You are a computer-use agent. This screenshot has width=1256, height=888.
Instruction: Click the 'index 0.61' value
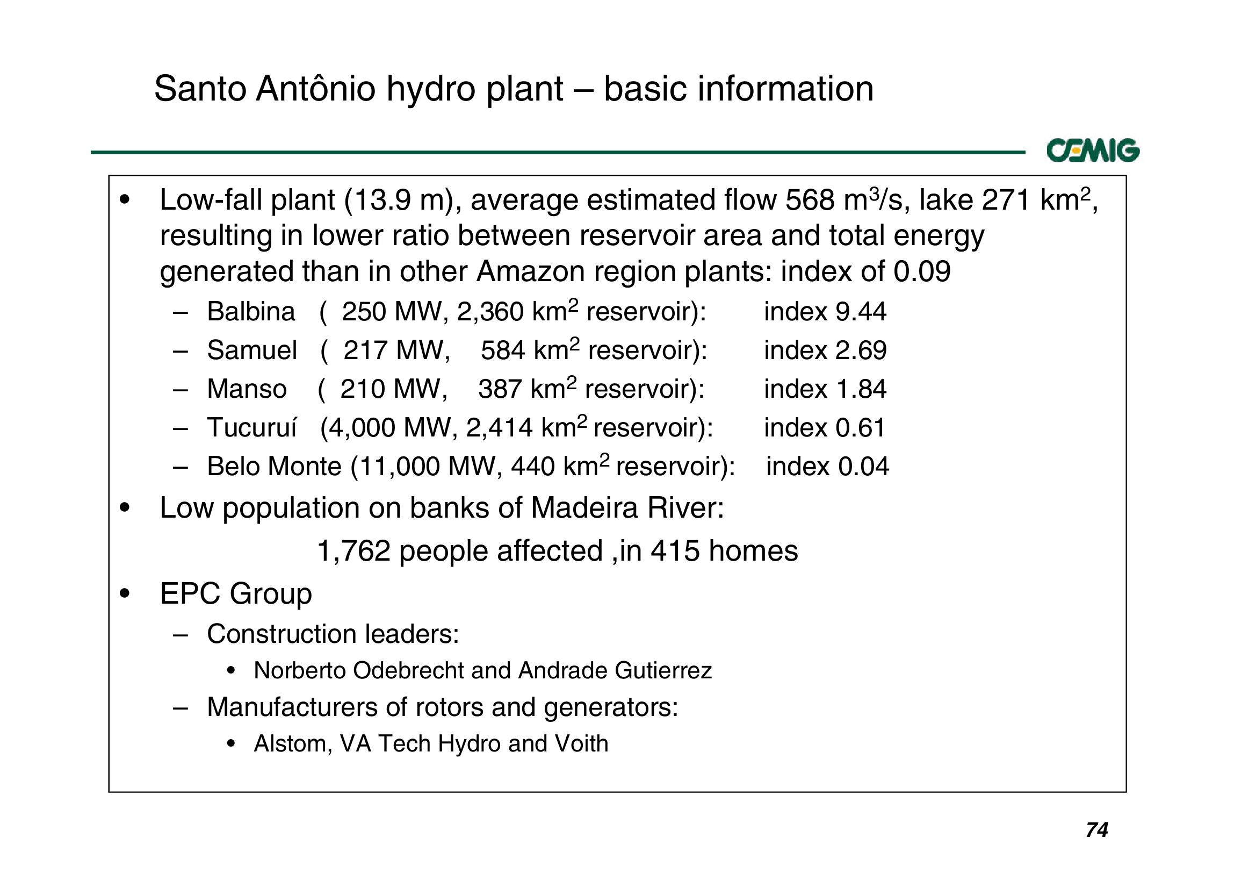click(825, 427)
